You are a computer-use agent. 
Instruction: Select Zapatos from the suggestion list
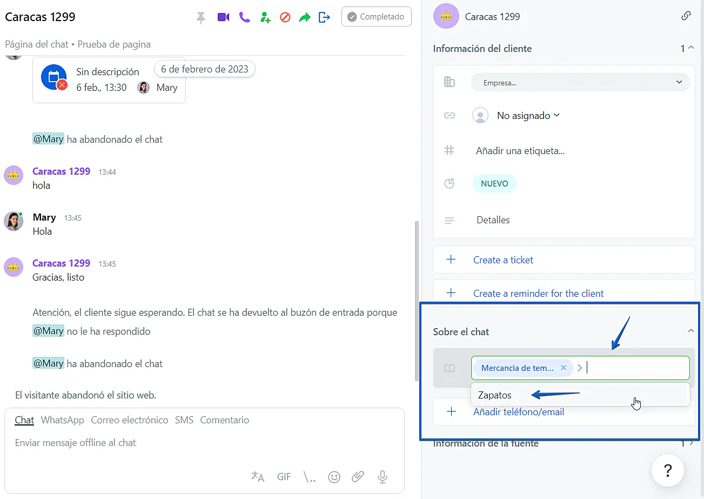click(580, 395)
